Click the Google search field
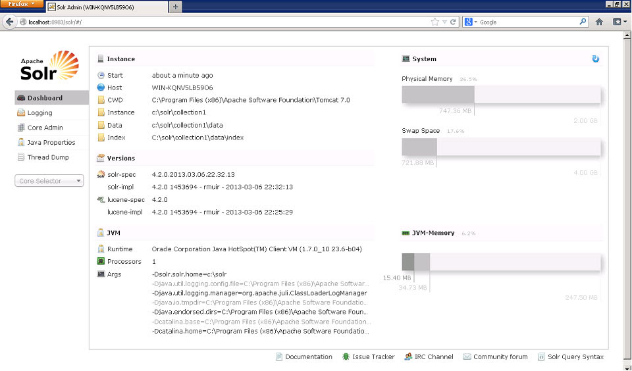632x371 pixels. pyautogui.click(x=528, y=22)
